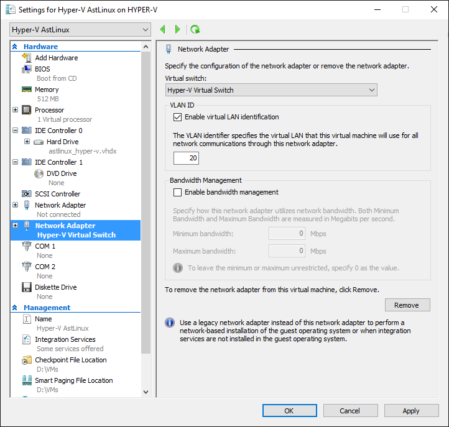Click the DVD Drive disc icon
Viewport: 449px width, 427px height.
click(39, 173)
